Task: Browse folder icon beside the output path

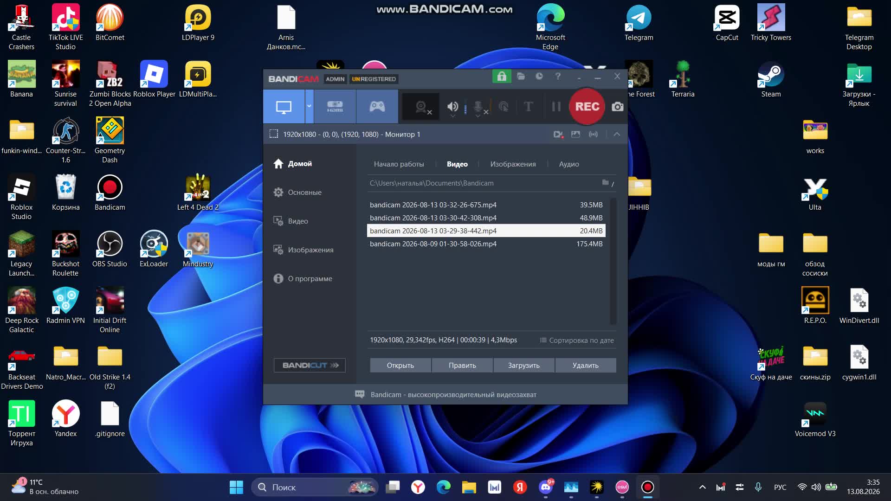Action: [x=606, y=183]
